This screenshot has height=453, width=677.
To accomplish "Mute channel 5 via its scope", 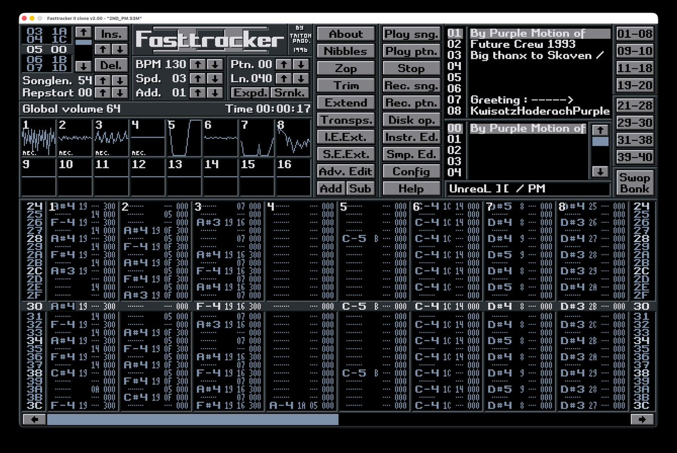I will point(183,137).
